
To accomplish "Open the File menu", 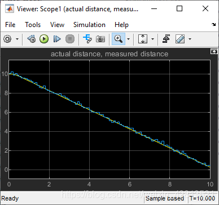I will click(x=10, y=25).
